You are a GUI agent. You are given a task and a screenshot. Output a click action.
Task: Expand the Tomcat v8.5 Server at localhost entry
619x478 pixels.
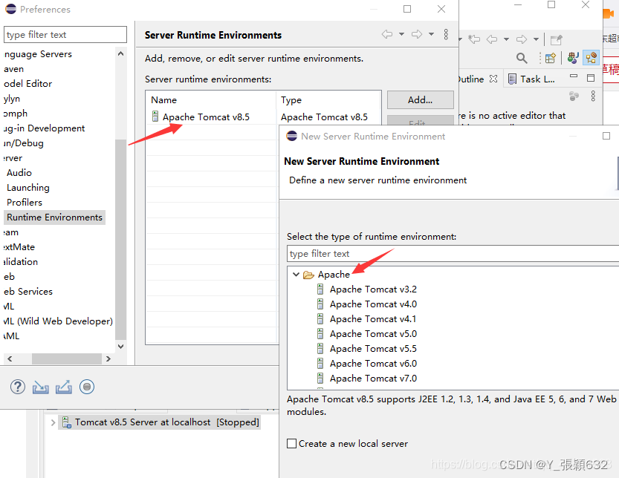52,422
